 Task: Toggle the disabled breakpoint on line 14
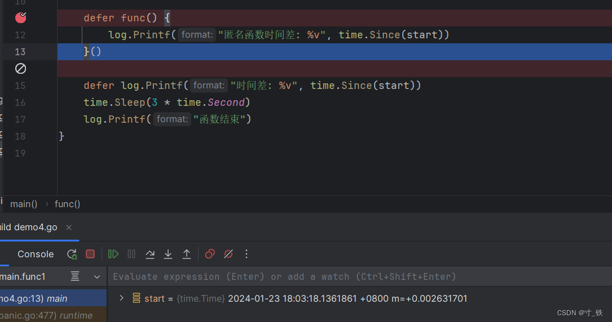click(x=20, y=69)
